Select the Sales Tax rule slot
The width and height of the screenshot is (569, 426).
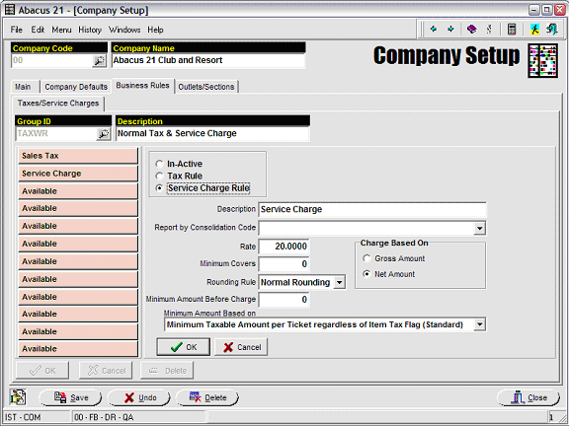click(78, 156)
